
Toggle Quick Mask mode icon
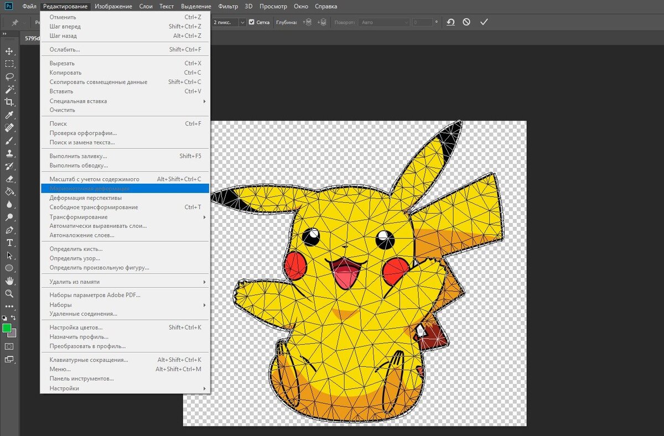(x=9, y=346)
